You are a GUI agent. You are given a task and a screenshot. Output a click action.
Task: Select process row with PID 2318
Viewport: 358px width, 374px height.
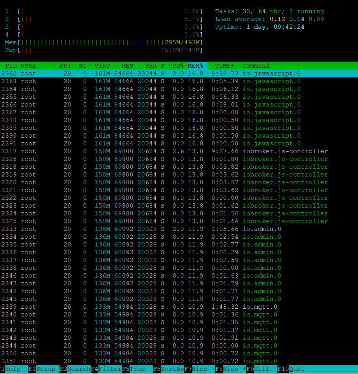[179, 167]
